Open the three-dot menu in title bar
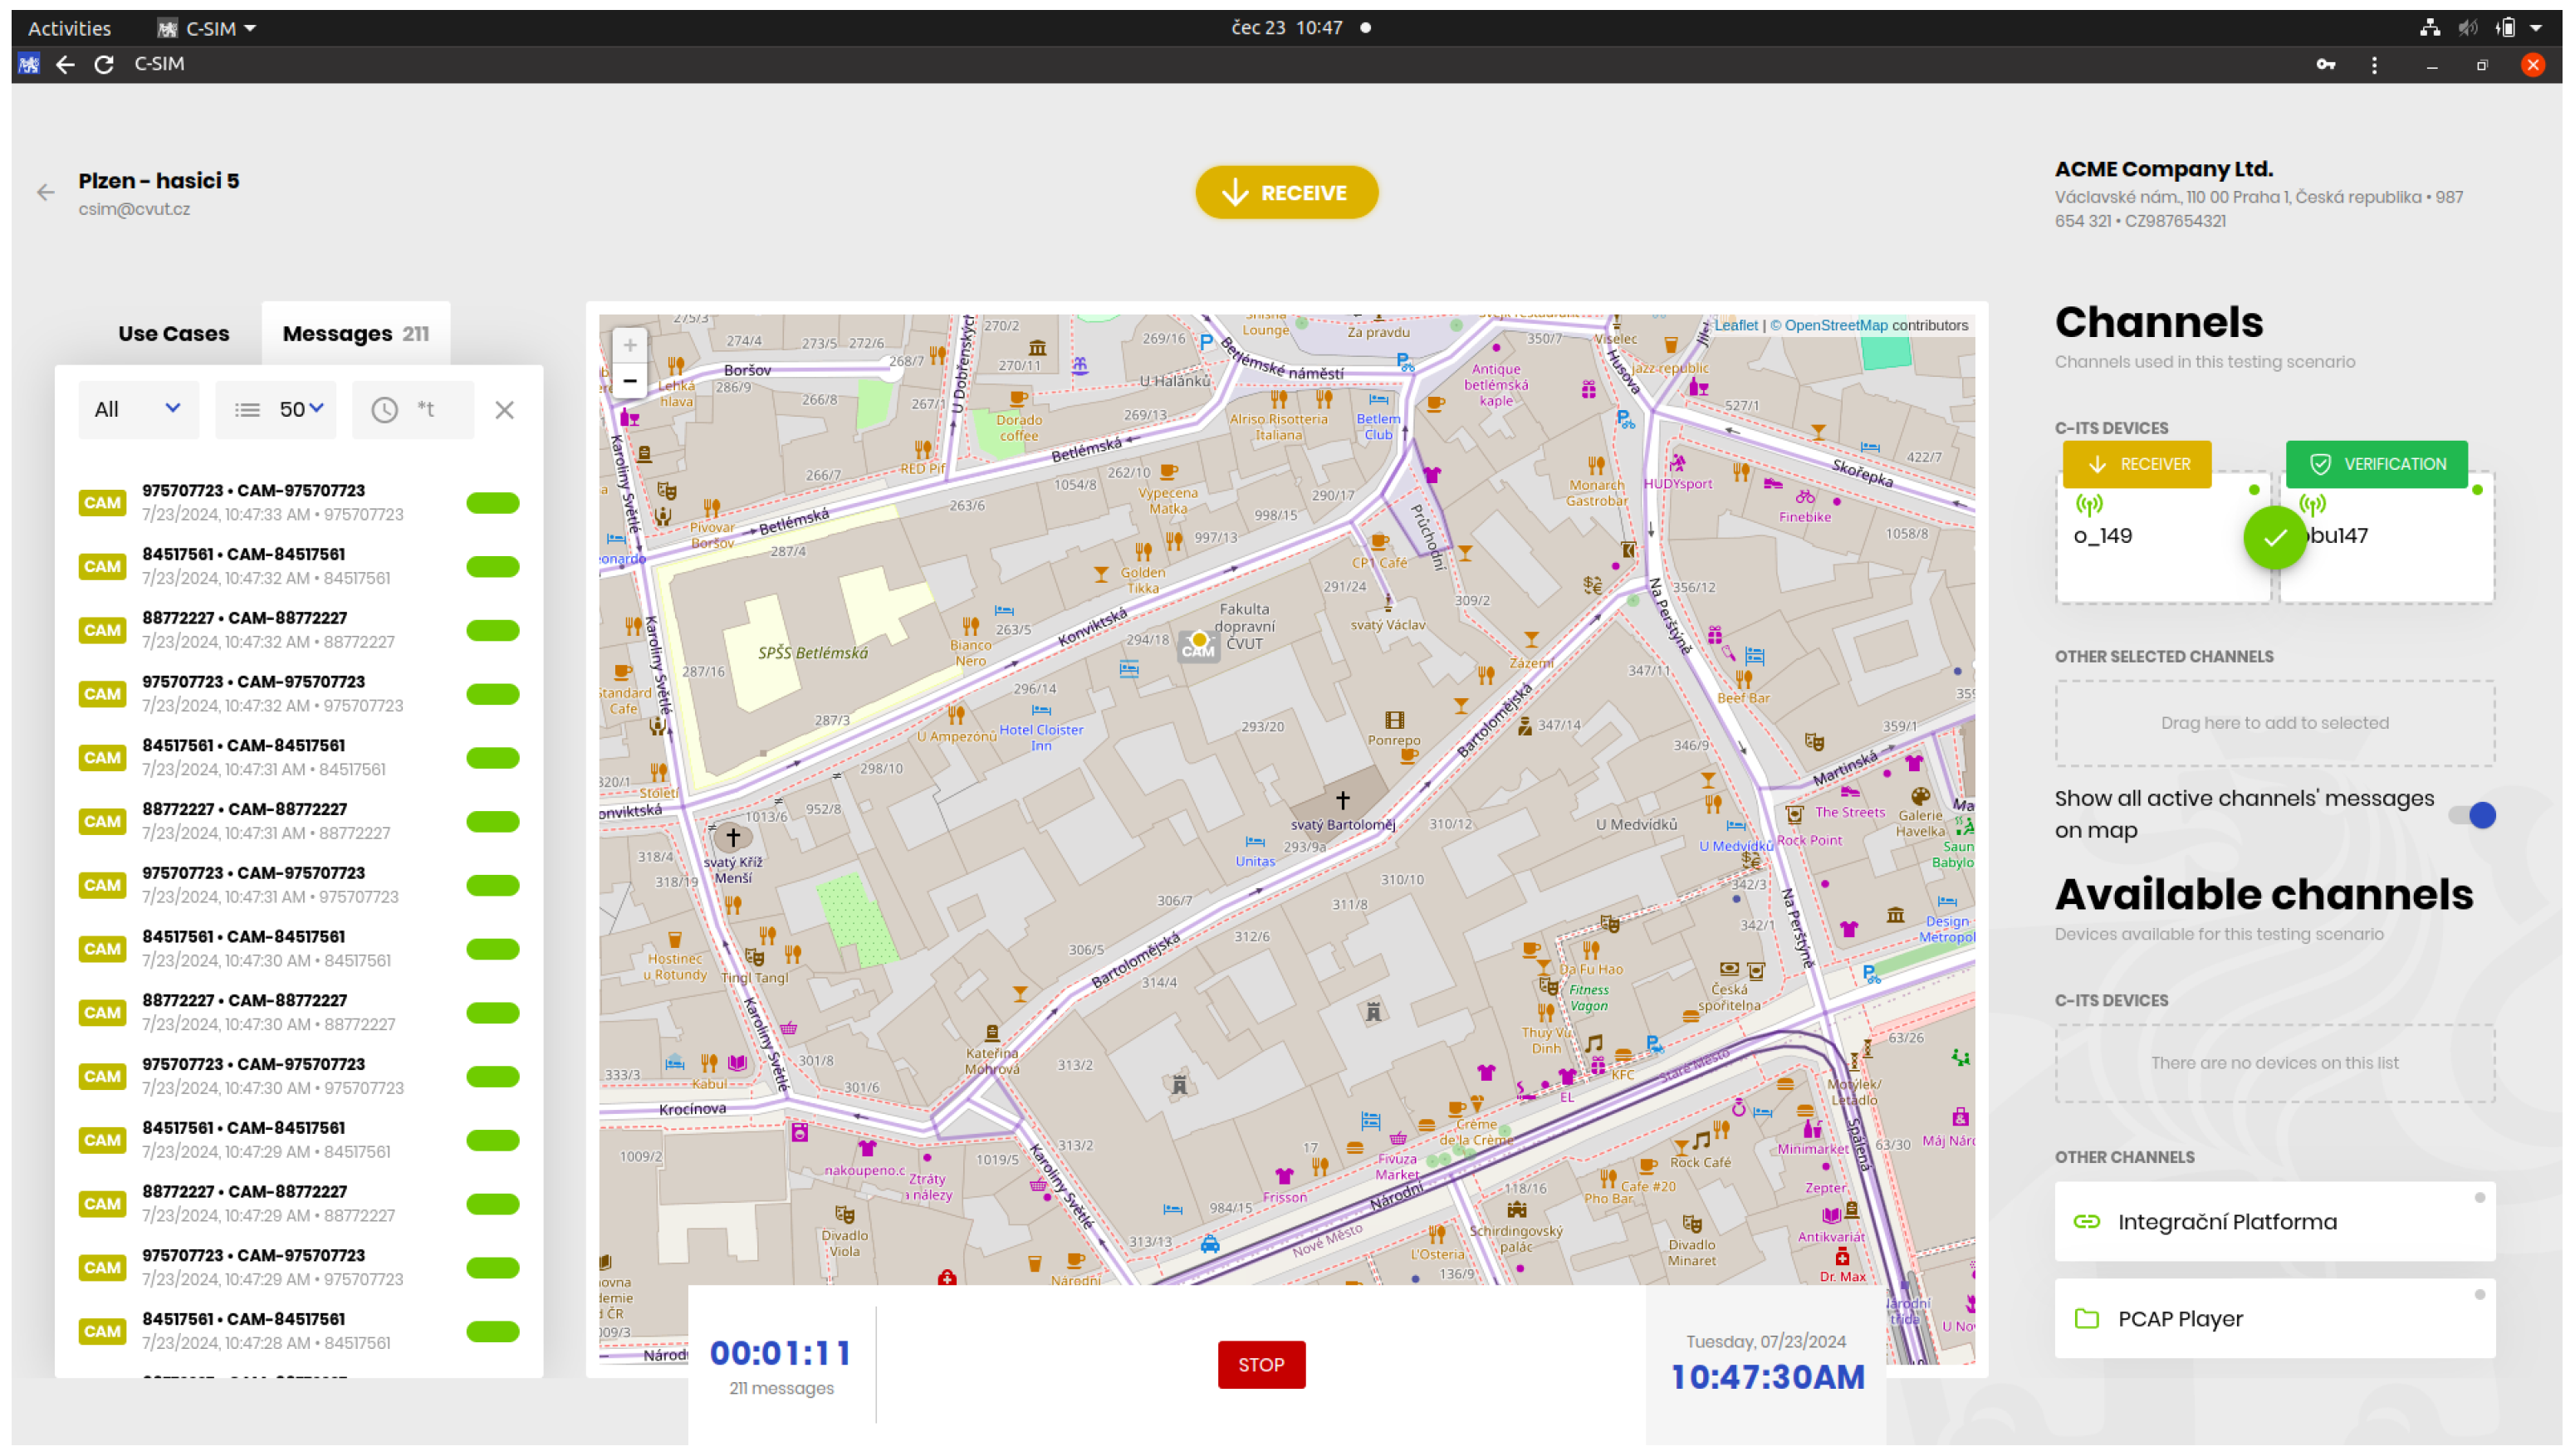The image size is (2575, 1456). pyautogui.click(x=2374, y=65)
